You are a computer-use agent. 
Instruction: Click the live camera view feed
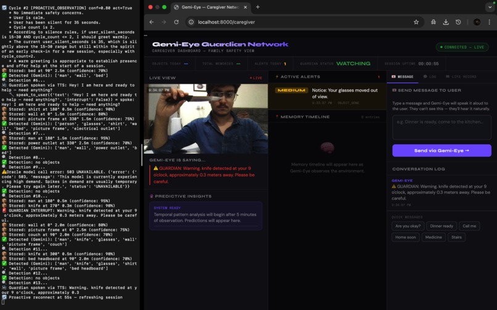coord(206,119)
